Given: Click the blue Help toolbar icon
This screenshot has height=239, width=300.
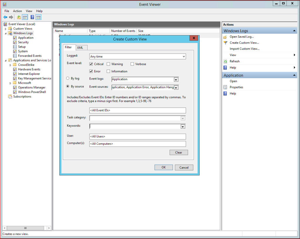Looking at the screenshot, I should tap(32, 17).
